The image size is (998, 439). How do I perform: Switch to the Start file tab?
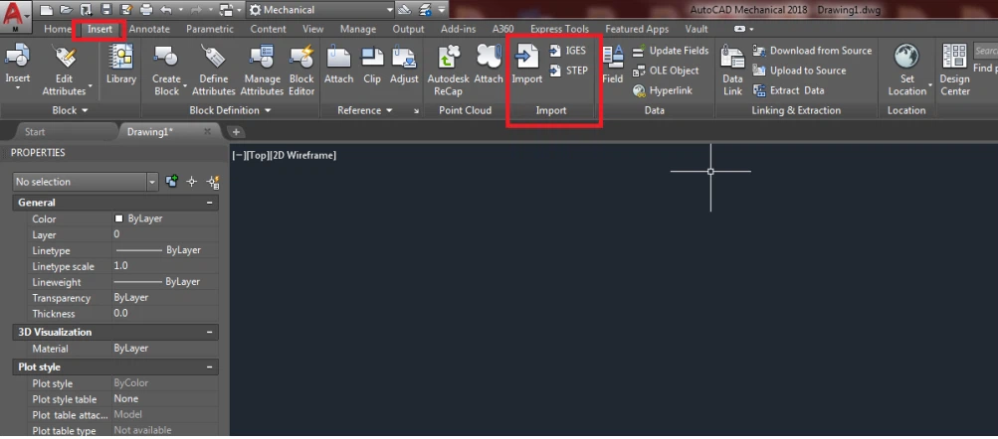[35, 132]
